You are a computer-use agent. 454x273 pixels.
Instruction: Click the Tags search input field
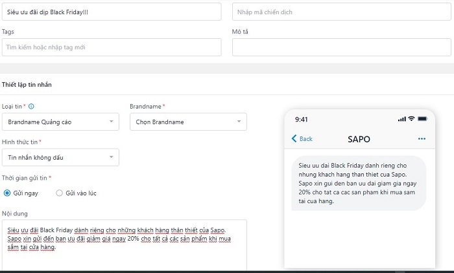tap(111, 47)
